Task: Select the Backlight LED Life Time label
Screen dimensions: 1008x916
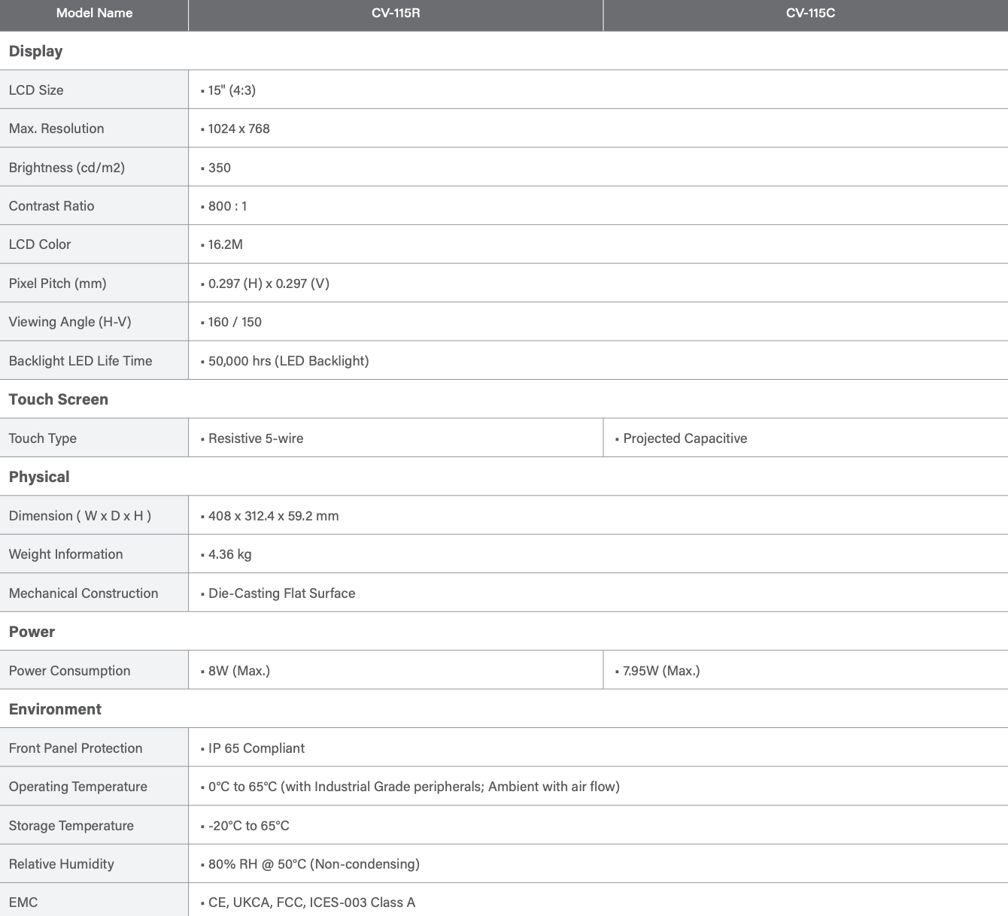Action: pyautogui.click(x=80, y=361)
